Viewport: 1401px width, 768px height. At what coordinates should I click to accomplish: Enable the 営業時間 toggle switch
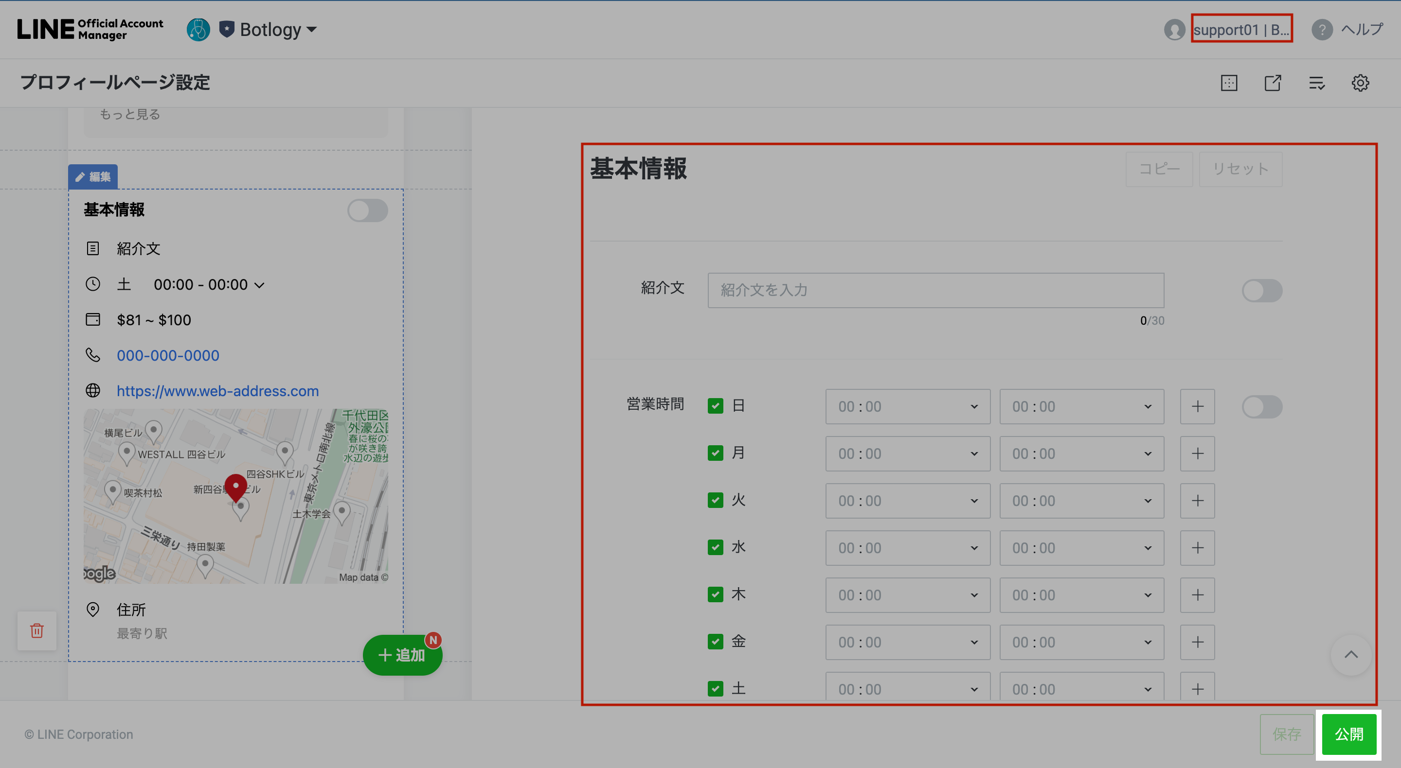[x=1262, y=406]
